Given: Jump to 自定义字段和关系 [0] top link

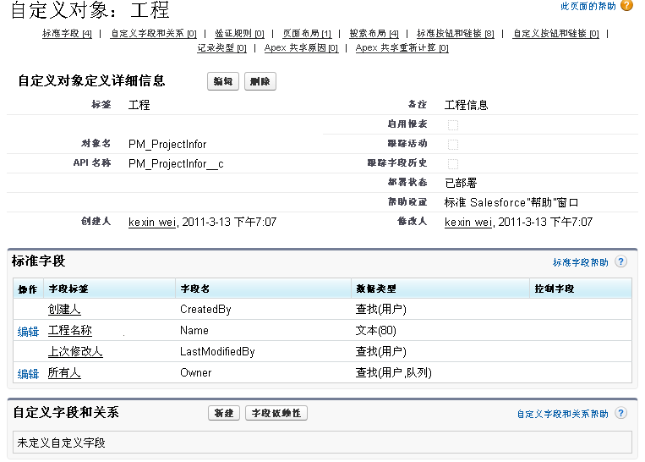Looking at the screenshot, I should pyautogui.click(x=154, y=33).
